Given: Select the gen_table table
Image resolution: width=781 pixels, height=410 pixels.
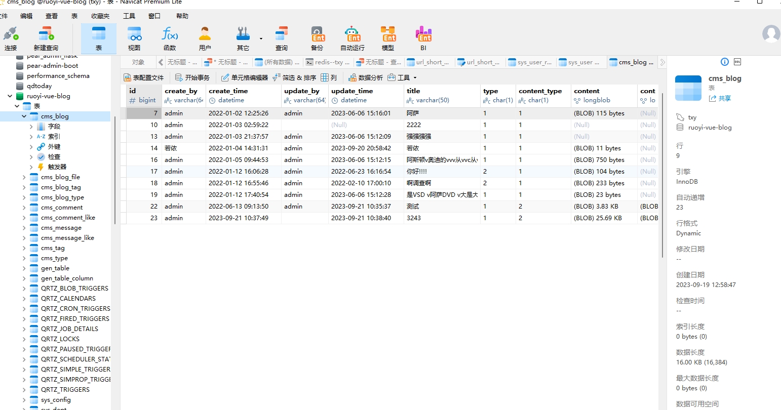Looking at the screenshot, I should click(x=55, y=268).
